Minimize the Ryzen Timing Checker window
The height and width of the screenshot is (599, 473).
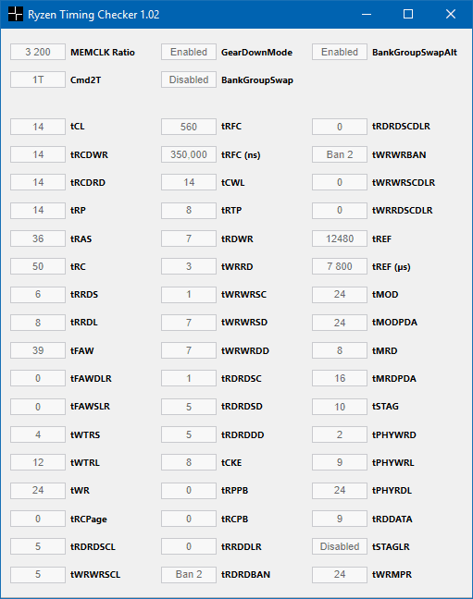tap(367, 14)
